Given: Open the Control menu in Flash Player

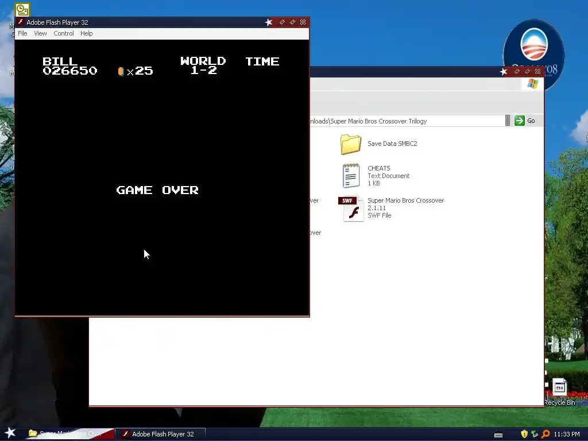Looking at the screenshot, I should [x=63, y=33].
